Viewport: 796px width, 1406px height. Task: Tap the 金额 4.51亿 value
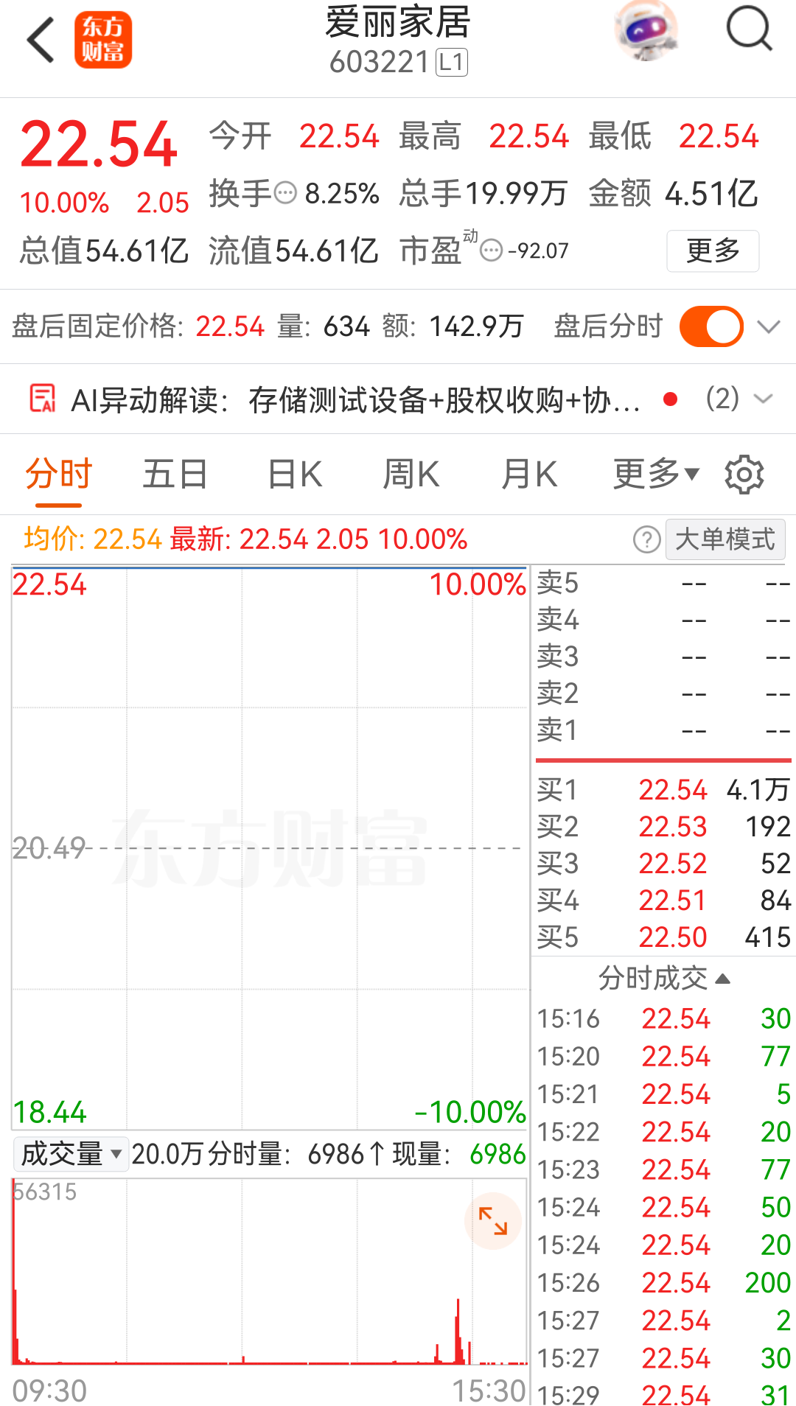tap(674, 194)
